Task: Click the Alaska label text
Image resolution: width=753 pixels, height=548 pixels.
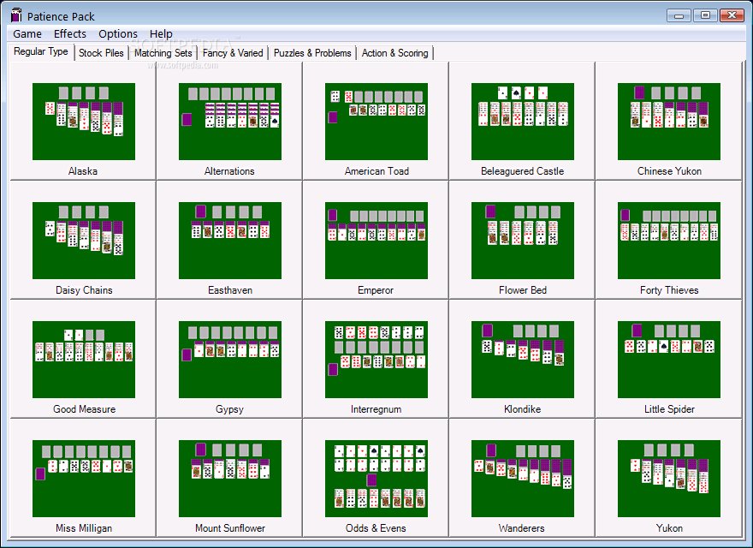Action: click(x=83, y=170)
